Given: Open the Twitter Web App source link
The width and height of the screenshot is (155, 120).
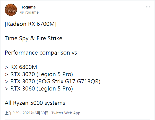Looking at the screenshot, I should tap(66, 113).
